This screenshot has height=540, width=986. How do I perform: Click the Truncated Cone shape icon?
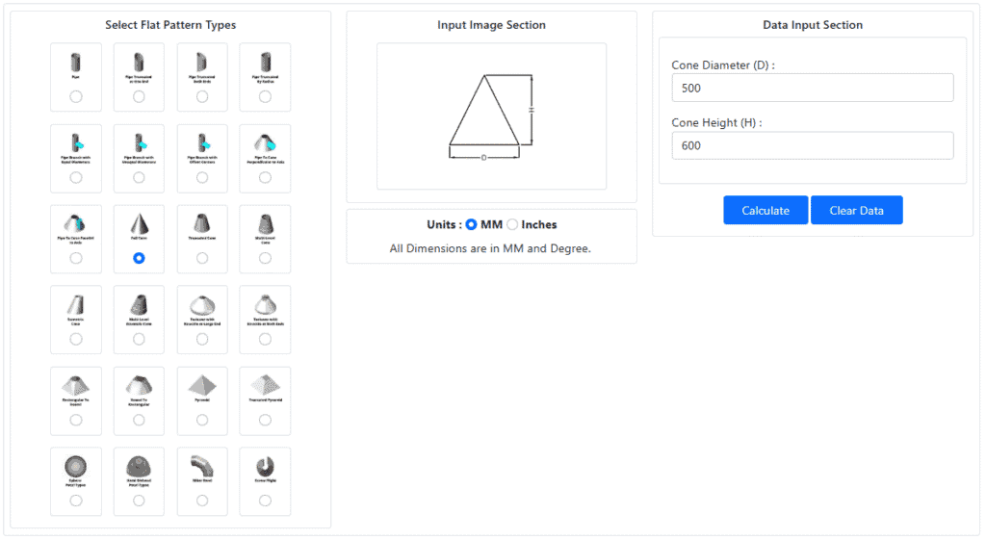pyautogui.click(x=202, y=223)
